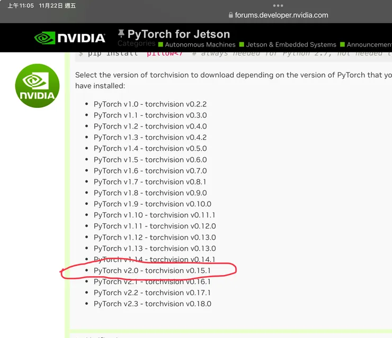Open the PyTorch for Jetson topic title
The width and height of the screenshot is (392, 338).
[x=179, y=34]
